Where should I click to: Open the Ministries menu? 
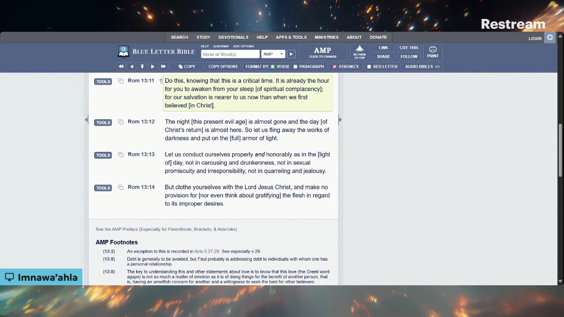pyautogui.click(x=327, y=37)
